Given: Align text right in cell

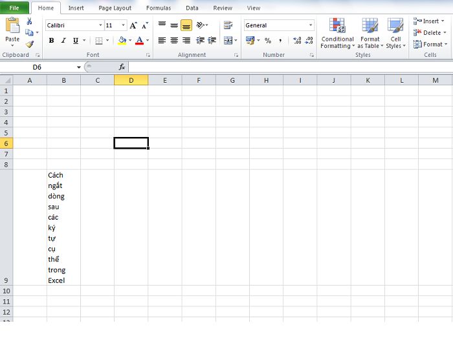Looking at the screenshot, I should click(x=186, y=41).
